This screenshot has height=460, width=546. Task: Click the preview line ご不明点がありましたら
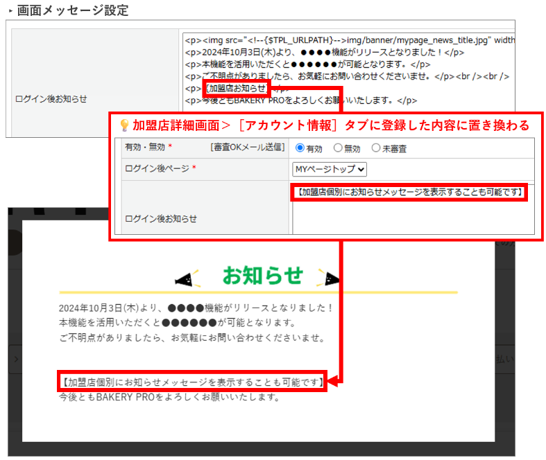pos(193,337)
